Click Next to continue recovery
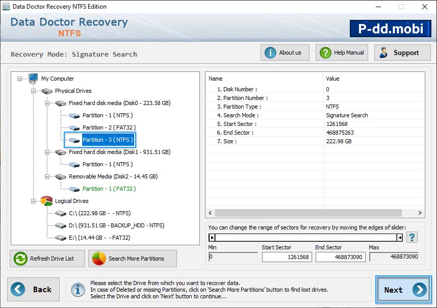 [x=403, y=290]
